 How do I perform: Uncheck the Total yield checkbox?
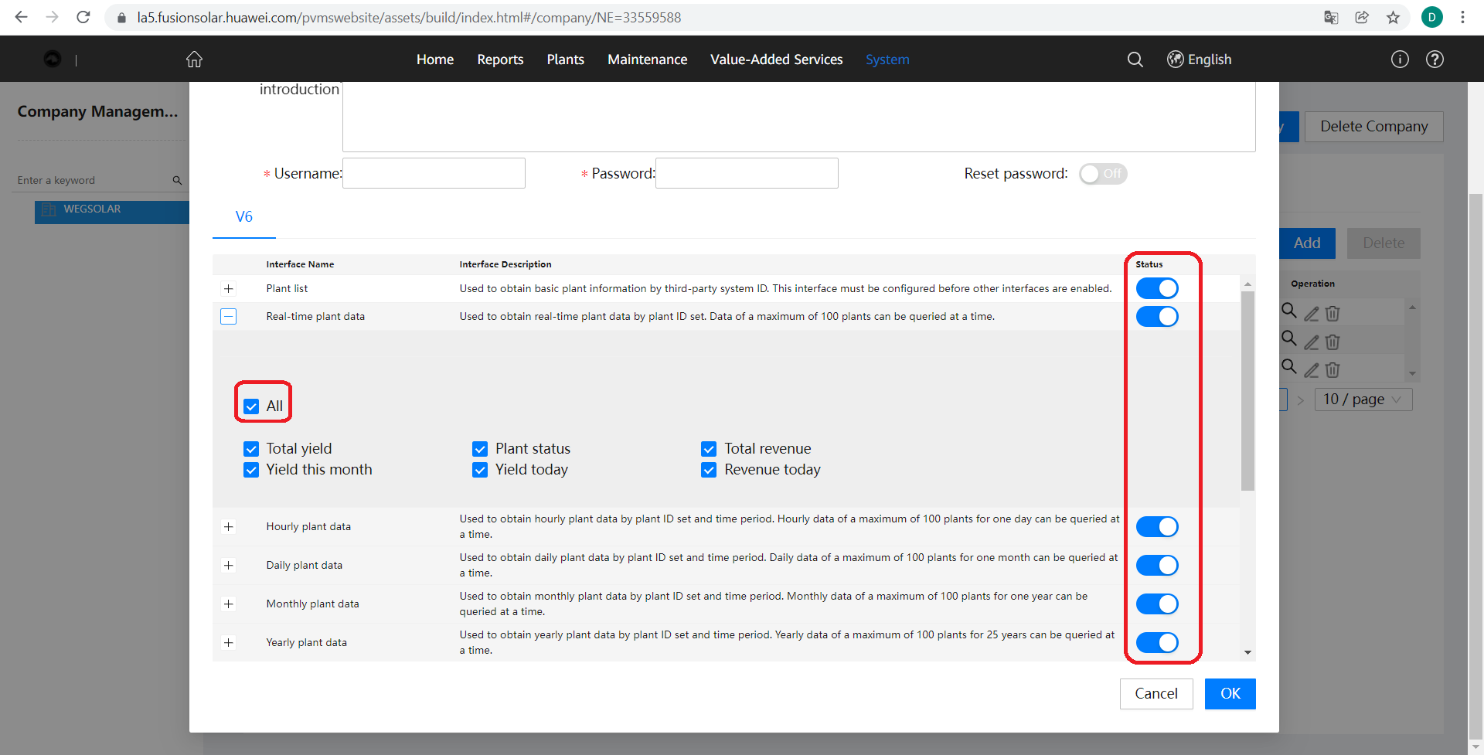tap(251, 449)
